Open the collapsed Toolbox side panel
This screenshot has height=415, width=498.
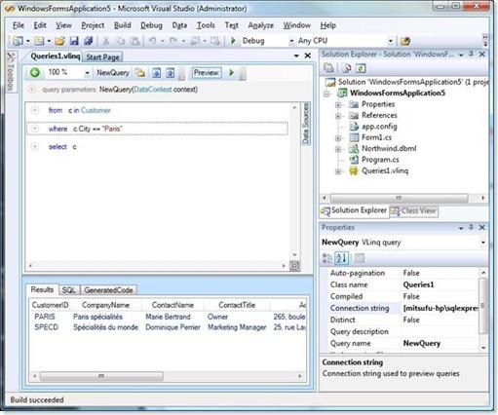pyautogui.click(x=11, y=72)
